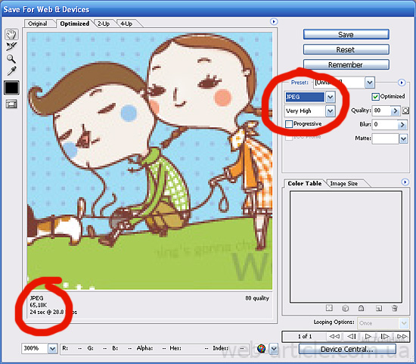Viewport: 416px width, 364px height.
Task: Toggle slices visibility icon
Action: tap(11, 104)
